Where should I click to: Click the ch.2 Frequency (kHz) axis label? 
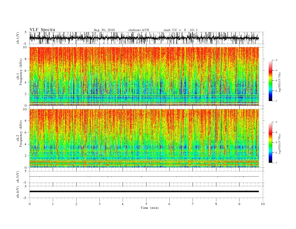coord(19,134)
